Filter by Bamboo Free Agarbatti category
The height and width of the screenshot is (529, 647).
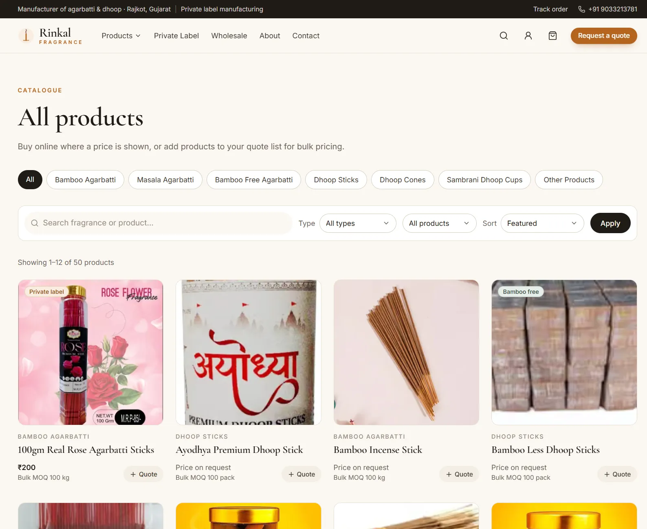tap(254, 179)
